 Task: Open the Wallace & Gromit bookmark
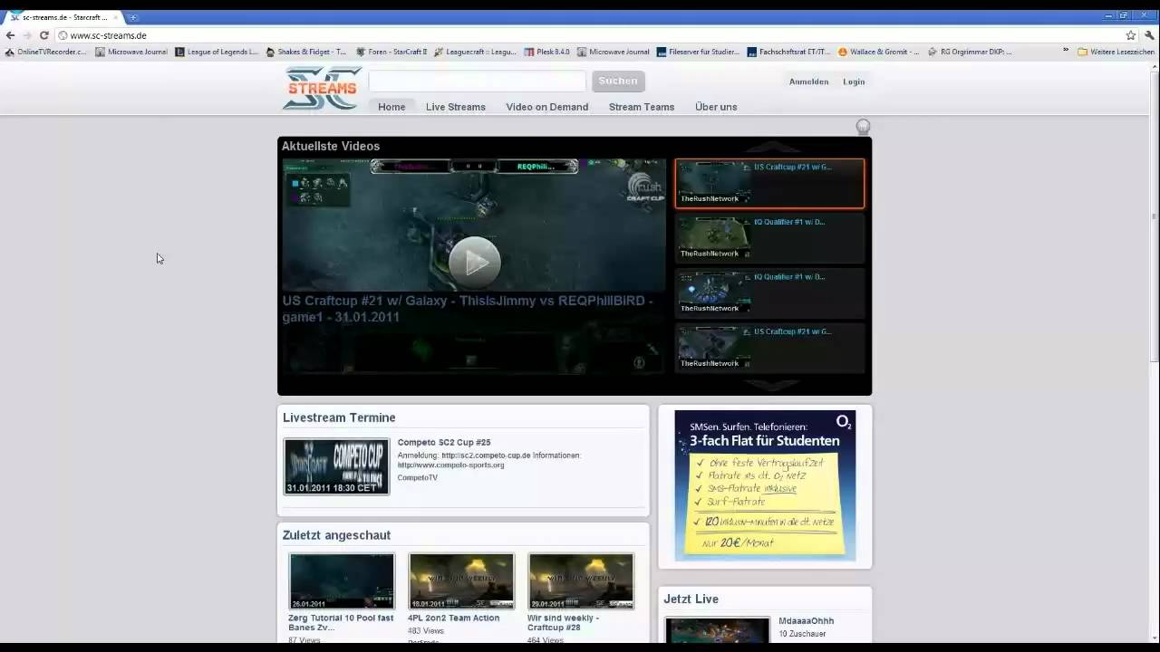(x=879, y=52)
